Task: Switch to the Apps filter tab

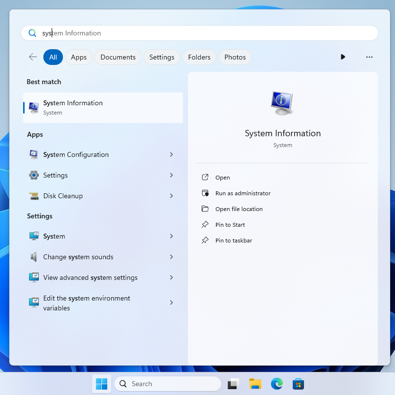Action: (x=79, y=57)
